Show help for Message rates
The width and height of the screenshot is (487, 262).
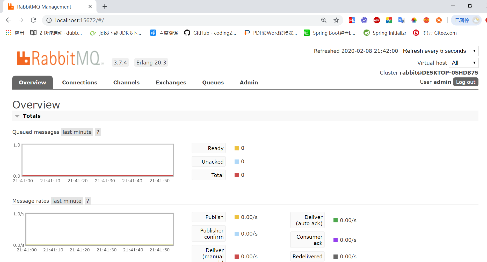pyautogui.click(x=88, y=201)
